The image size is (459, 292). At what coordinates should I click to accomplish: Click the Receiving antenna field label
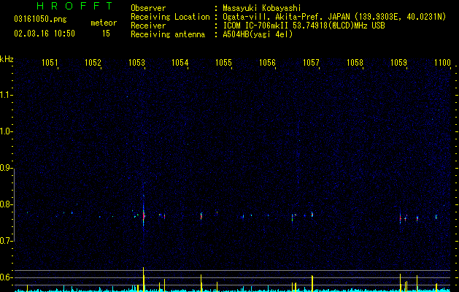click(168, 34)
